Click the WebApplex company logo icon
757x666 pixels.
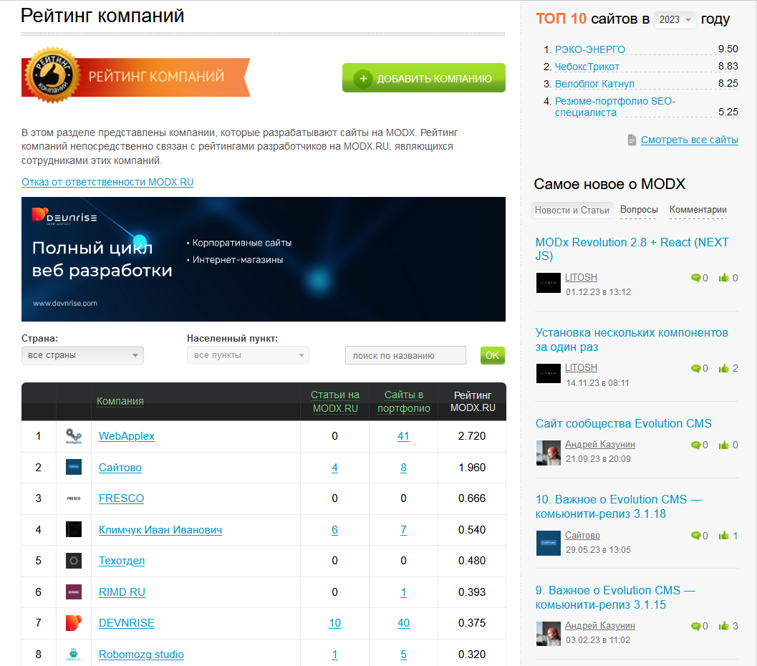tap(73, 436)
